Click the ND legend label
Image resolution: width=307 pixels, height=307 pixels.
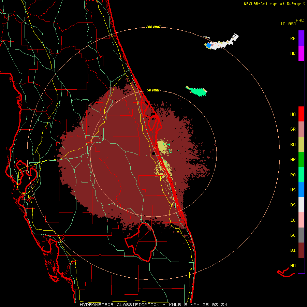point(293,266)
